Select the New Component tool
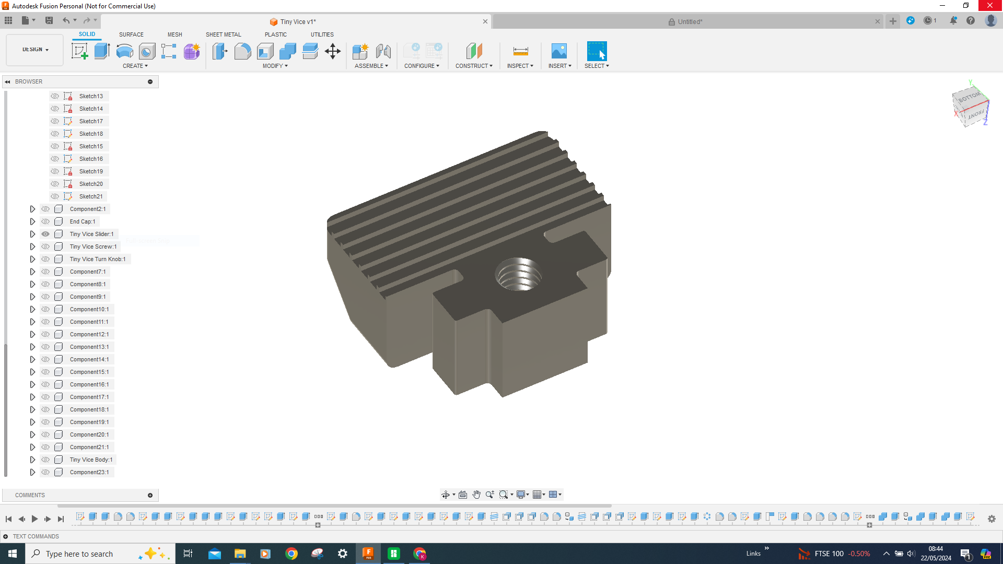 pos(360,51)
